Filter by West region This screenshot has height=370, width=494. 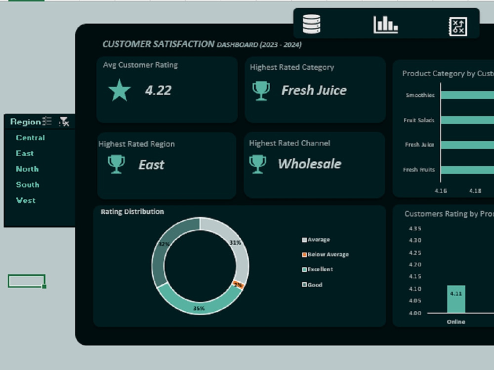point(26,200)
